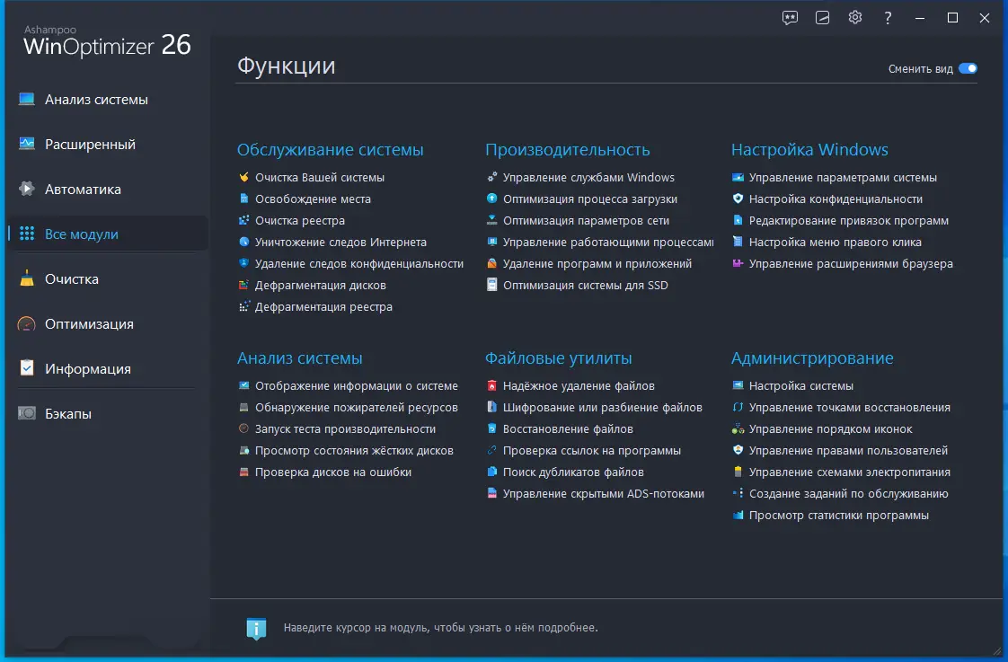Screen dimensions: 1008x662
Task: Click the Управление расширениями браузера puzzle icon
Action: tap(738, 263)
